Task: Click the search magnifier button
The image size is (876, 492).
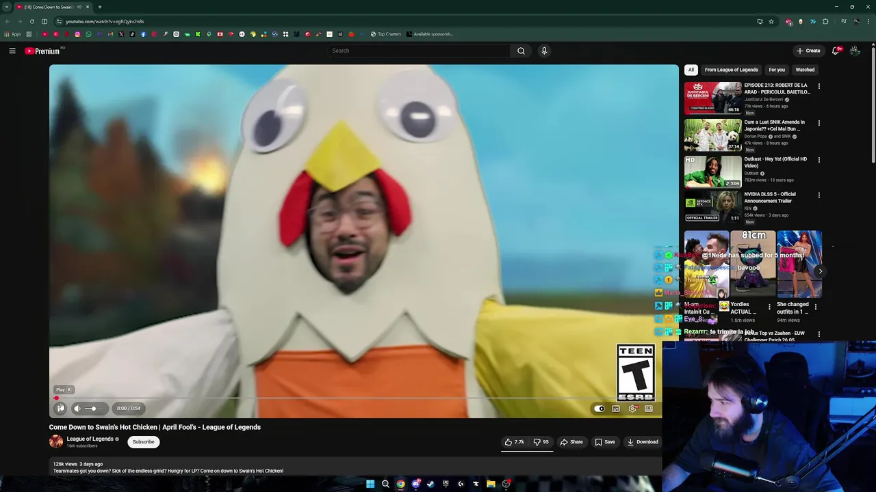Action: coord(521,51)
